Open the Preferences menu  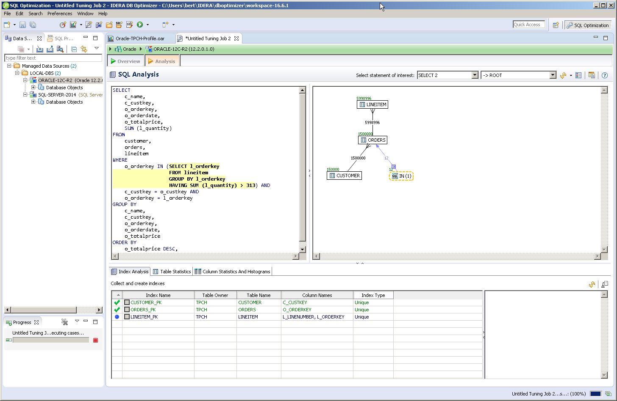tap(60, 14)
